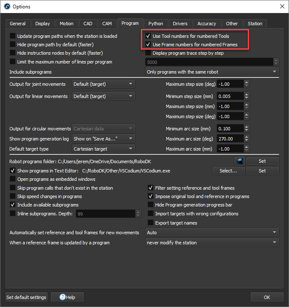Click the blue RoboDK folder icon button
Viewport: 289px width, 307px height.
click(x=239, y=161)
